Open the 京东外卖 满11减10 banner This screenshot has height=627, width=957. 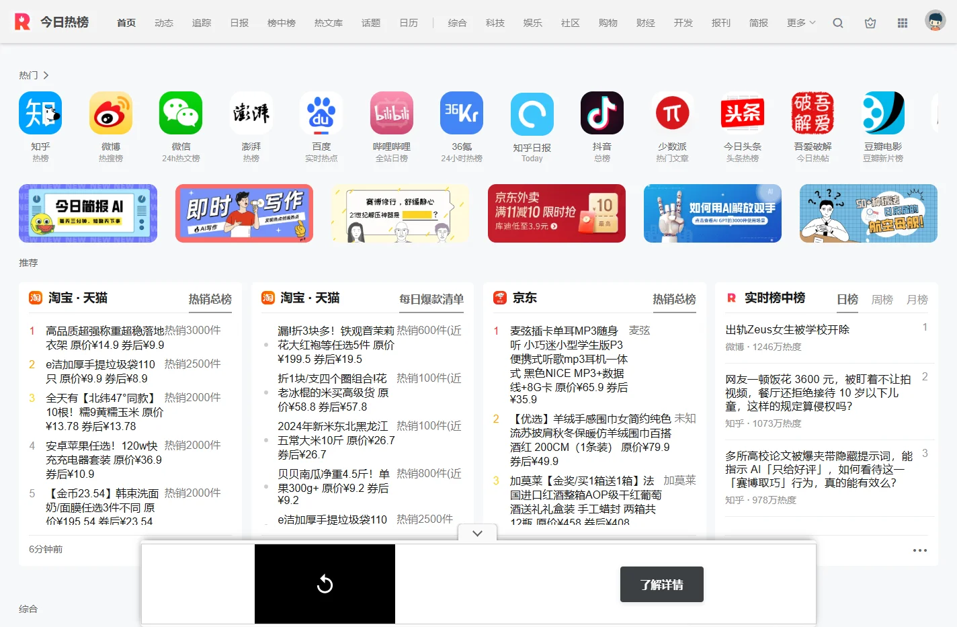556,214
